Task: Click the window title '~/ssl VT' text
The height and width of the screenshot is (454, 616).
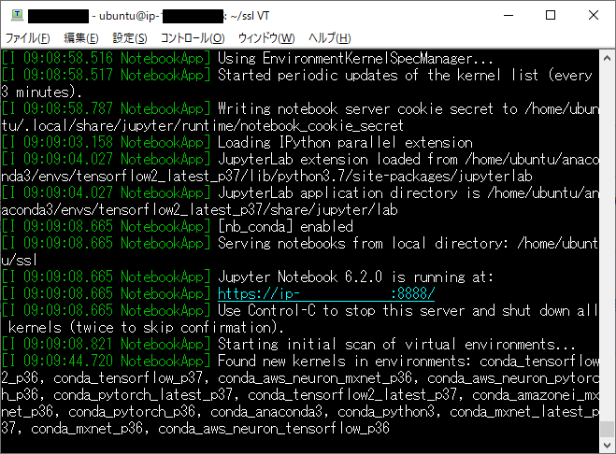Action: pos(250,16)
